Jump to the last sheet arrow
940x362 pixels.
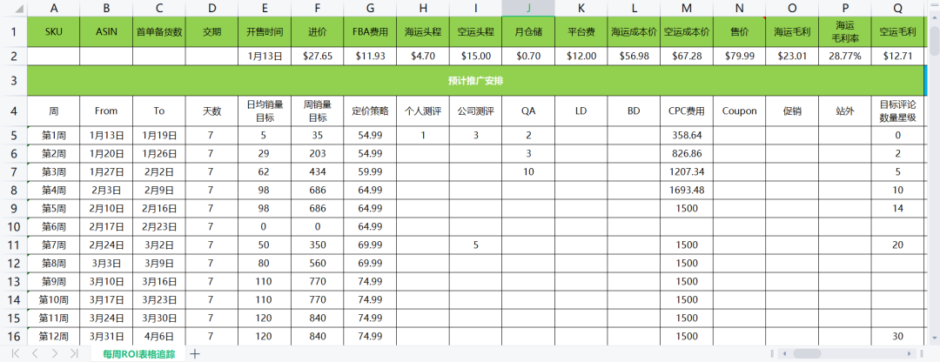pyautogui.click(x=74, y=353)
